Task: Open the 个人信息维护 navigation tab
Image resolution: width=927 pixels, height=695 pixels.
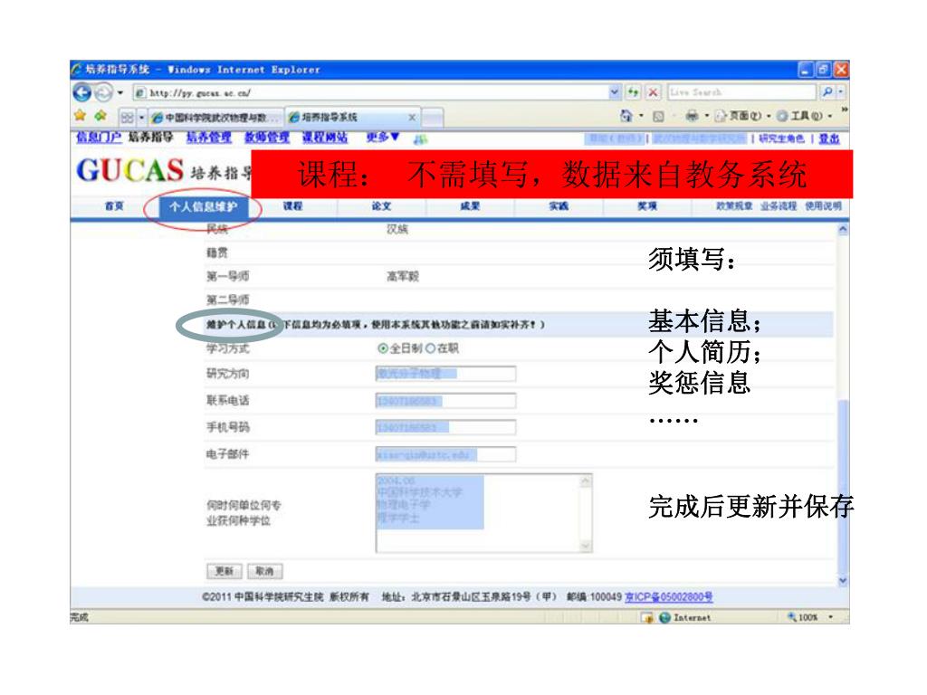Action: pos(204,207)
